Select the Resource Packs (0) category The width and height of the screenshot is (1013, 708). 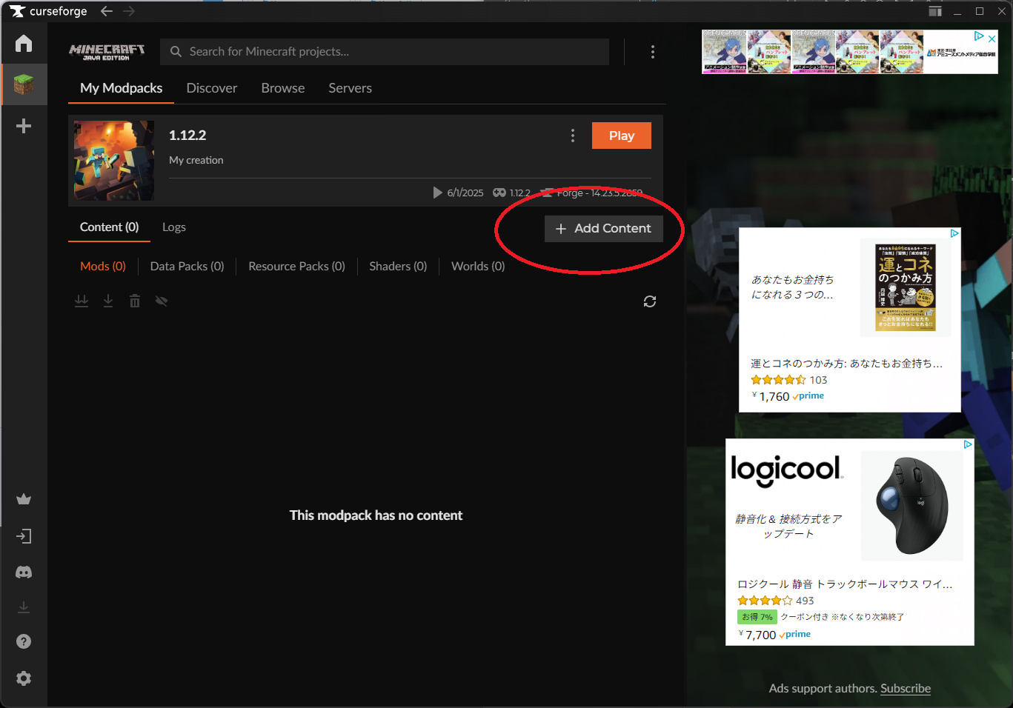coord(296,267)
